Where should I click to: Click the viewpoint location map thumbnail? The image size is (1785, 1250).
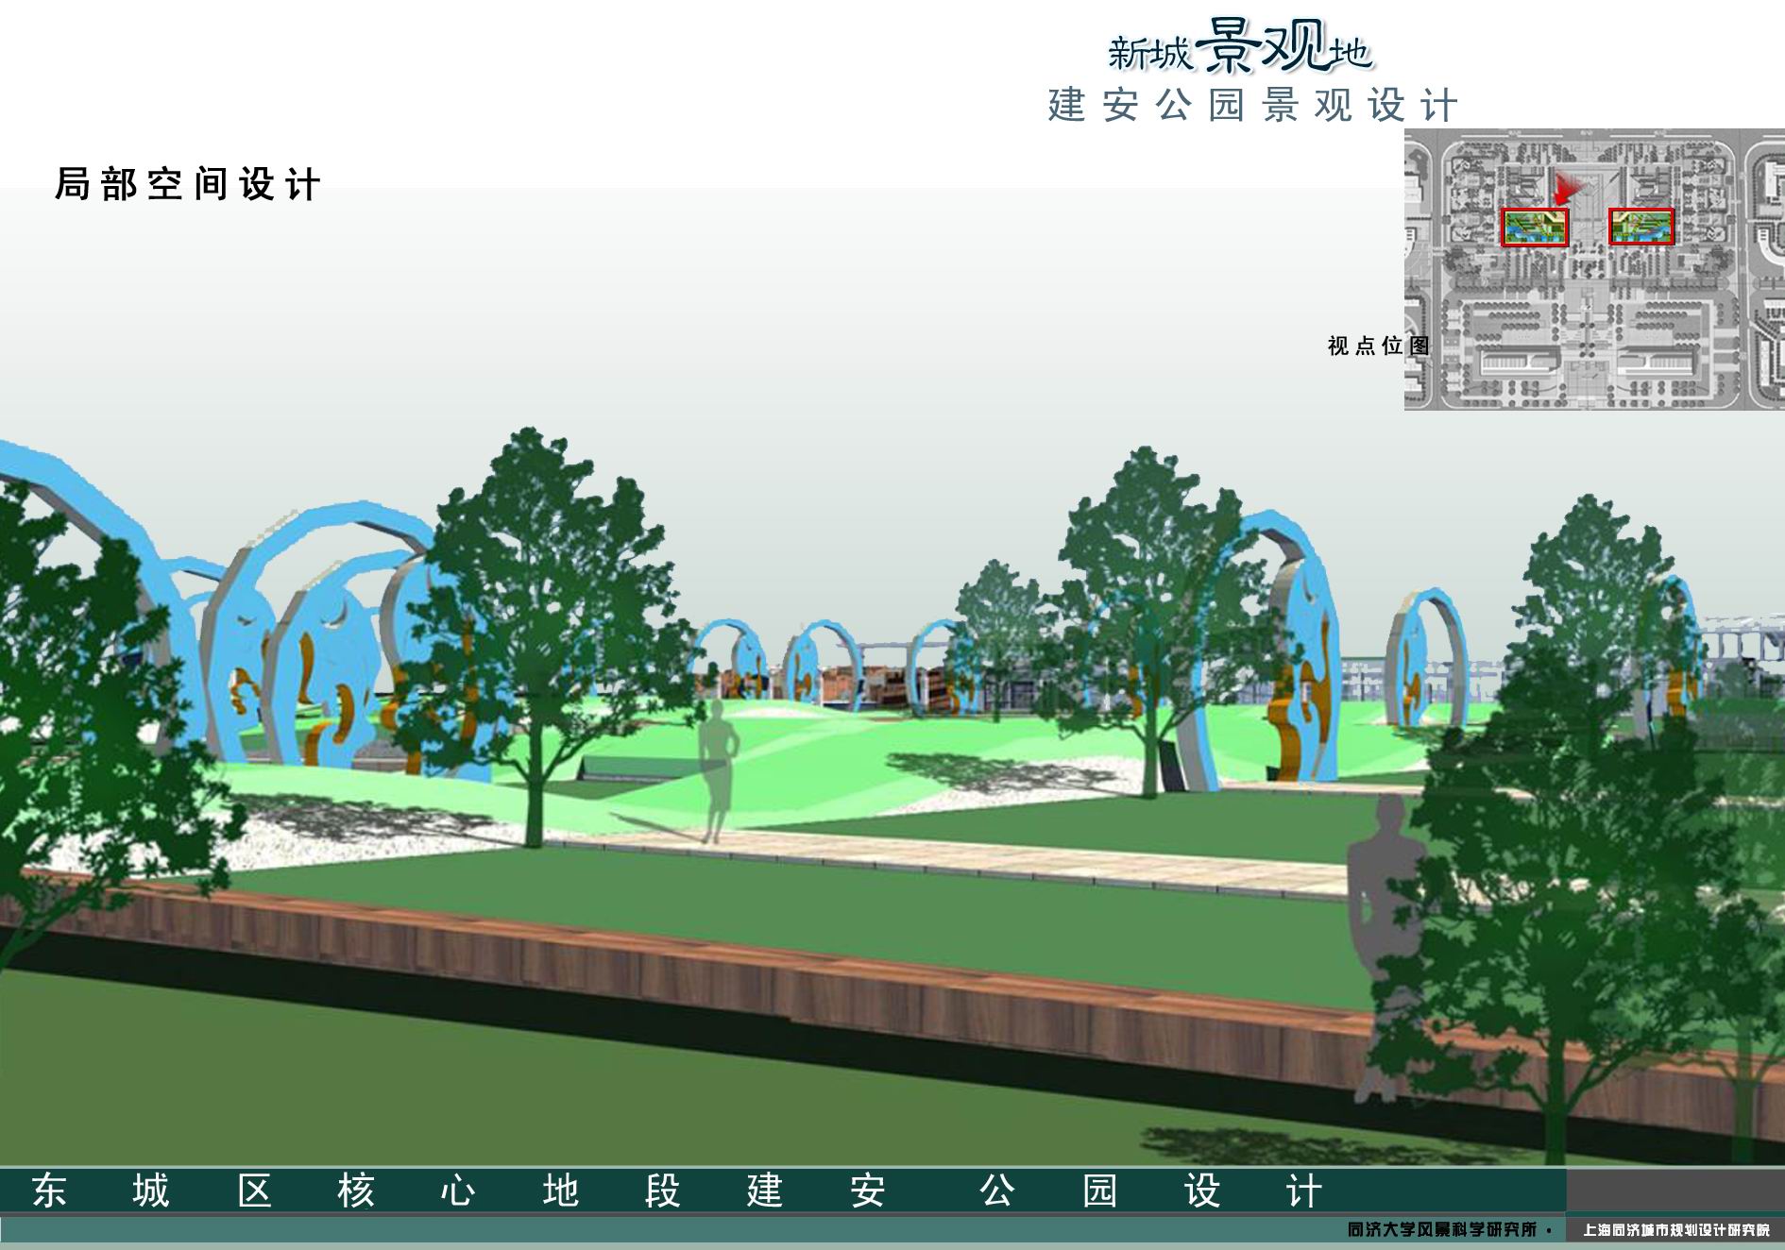tap(1594, 269)
